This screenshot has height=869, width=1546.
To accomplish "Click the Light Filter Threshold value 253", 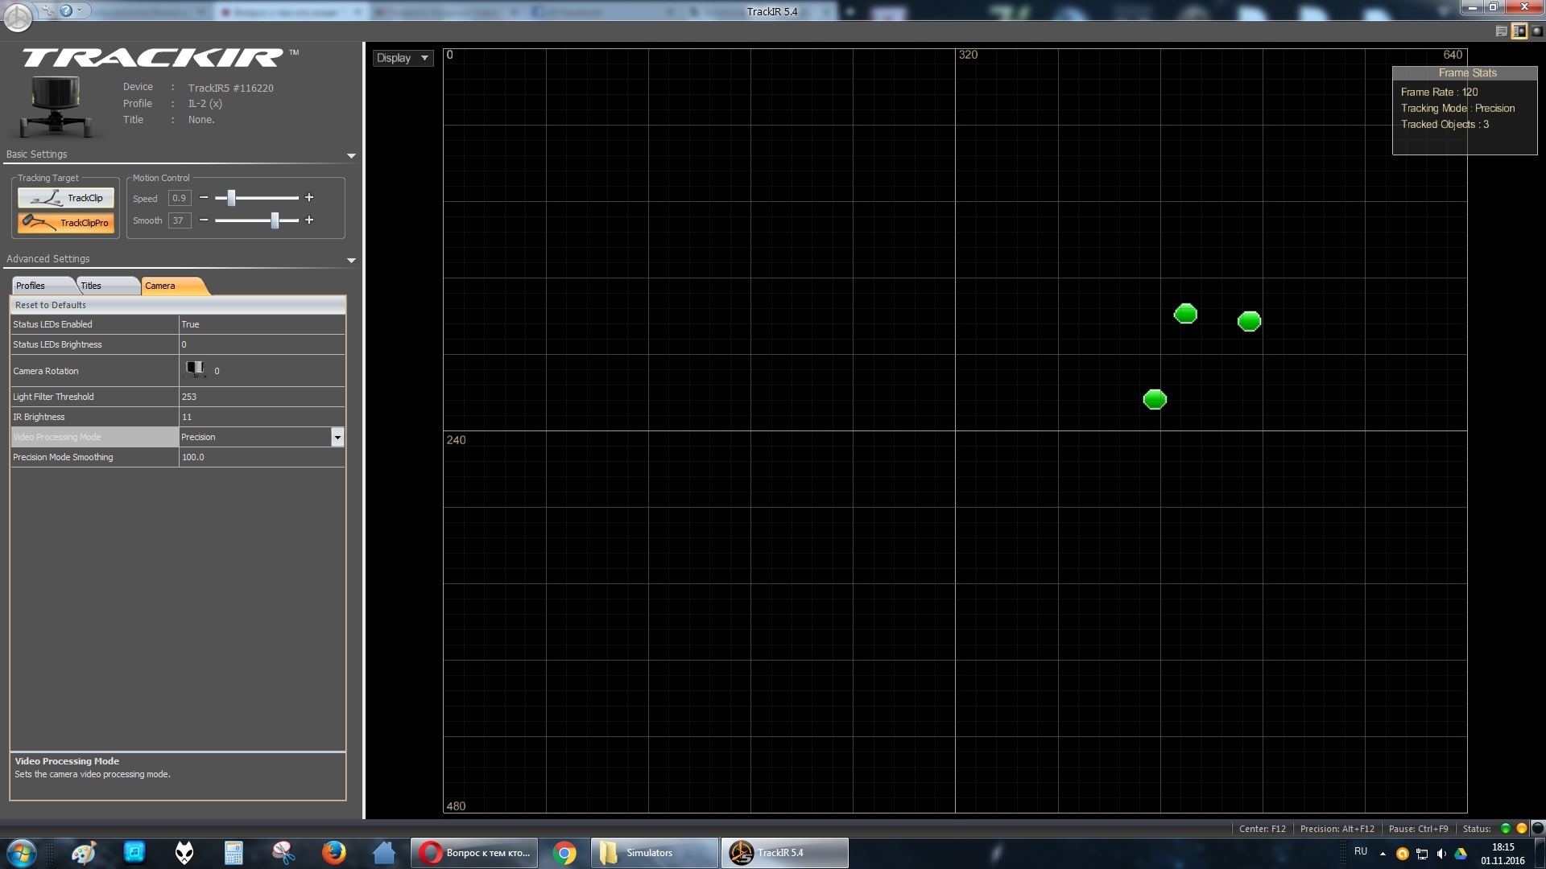I will click(262, 397).
